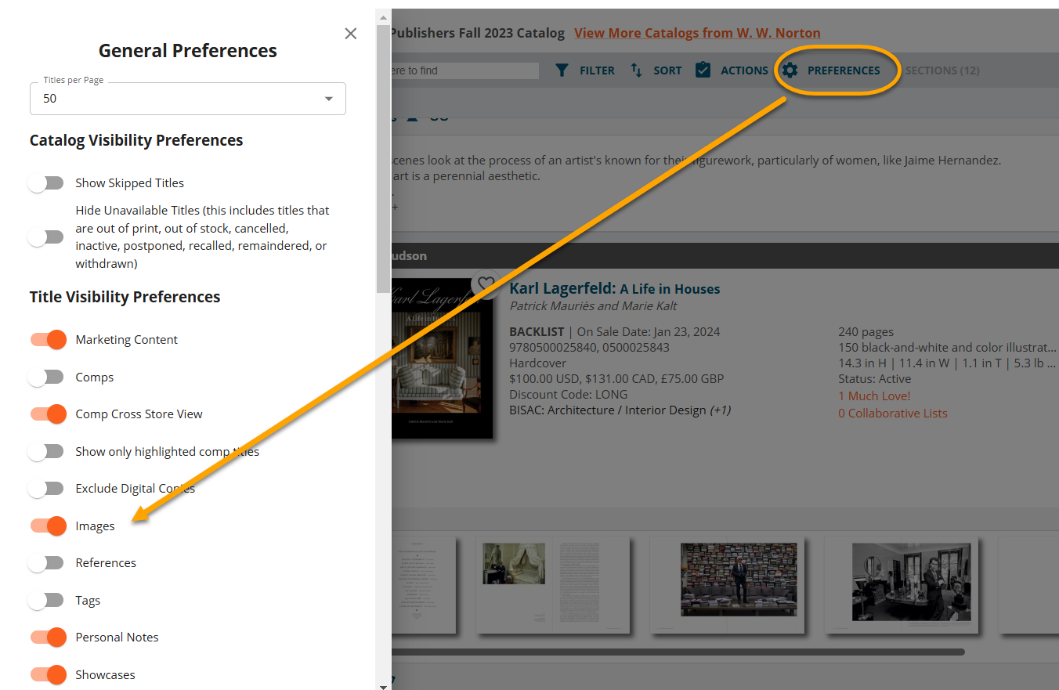
Task: Disable the Marketing Content toggle
Action: 48,340
